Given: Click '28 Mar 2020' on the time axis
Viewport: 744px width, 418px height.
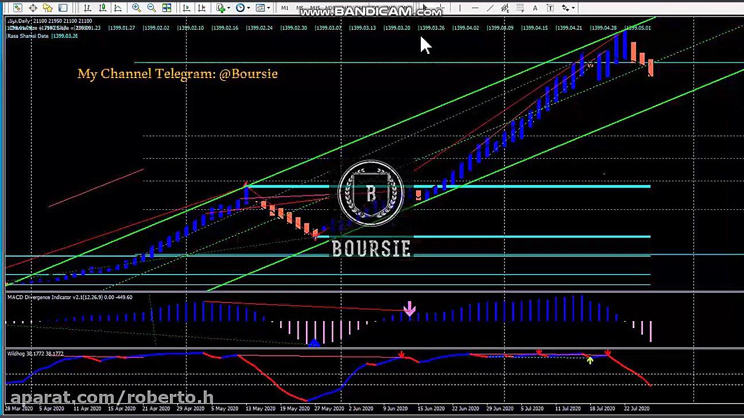Looking at the screenshot, I should click(x=19, y=409).
